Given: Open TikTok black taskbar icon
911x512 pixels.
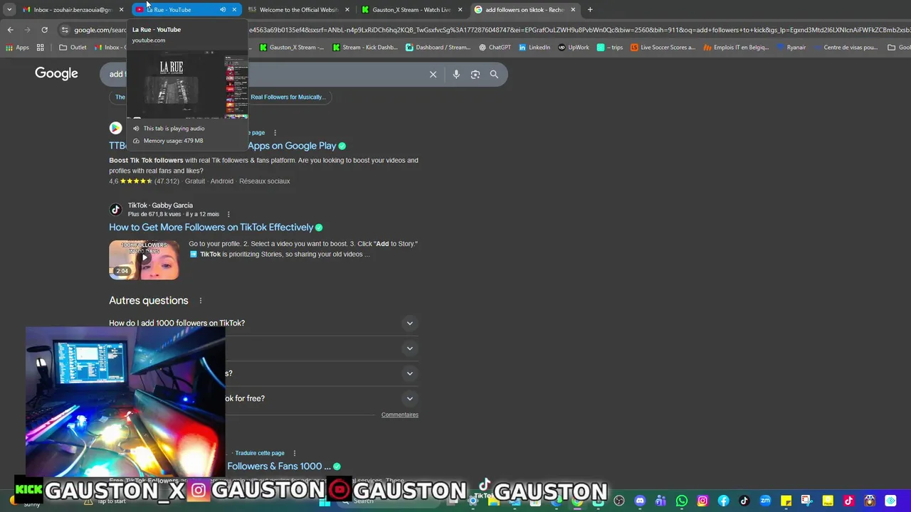Looking at the screenshot, I should (744, 501).
